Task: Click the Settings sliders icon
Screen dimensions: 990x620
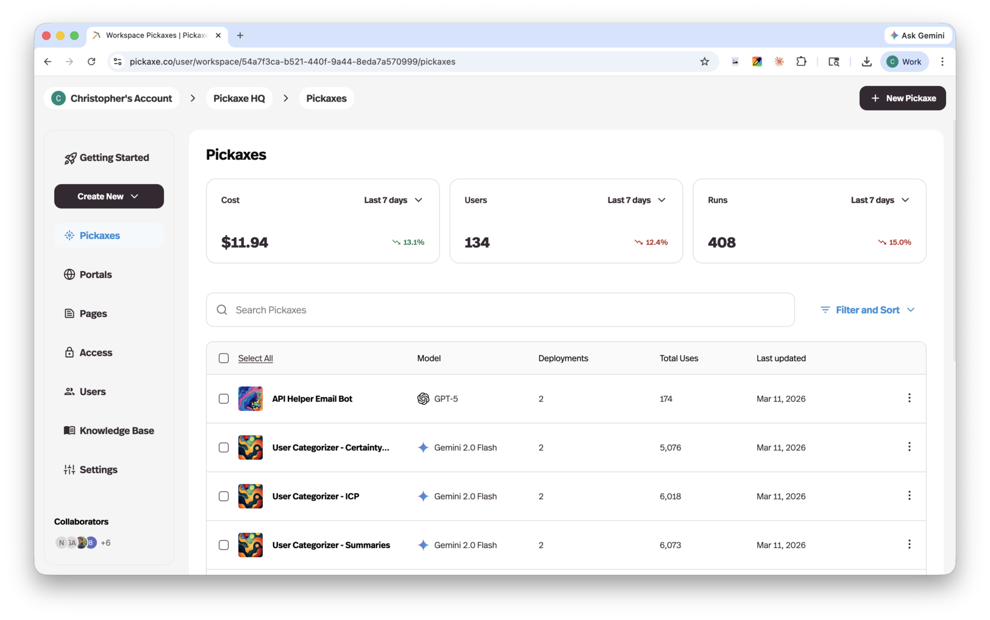Action: (69, 469)
